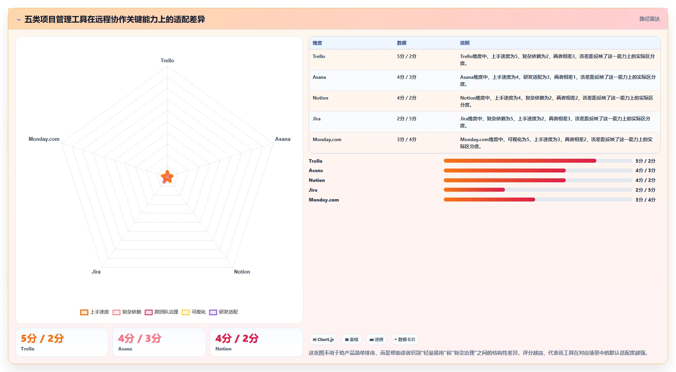
Task: Click the 2分 / 5分 value in Jira table row
Action: tap(406, 119)
